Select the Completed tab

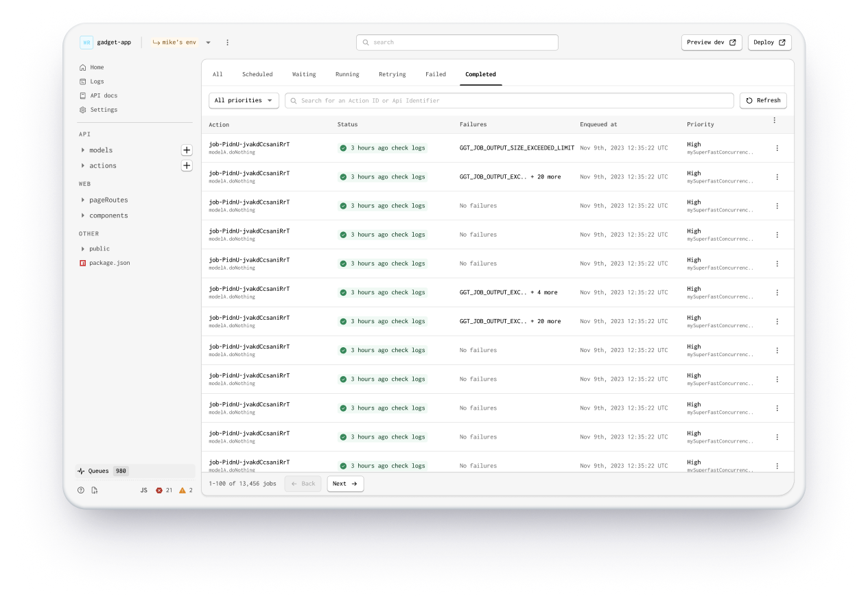tap(480, 74)
